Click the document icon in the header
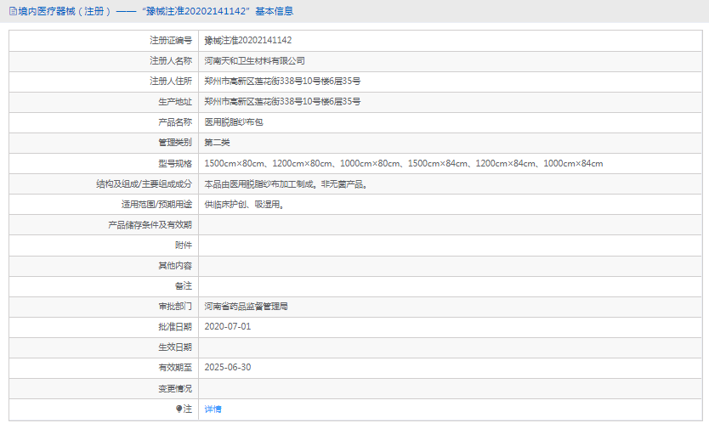 (13, 11)
